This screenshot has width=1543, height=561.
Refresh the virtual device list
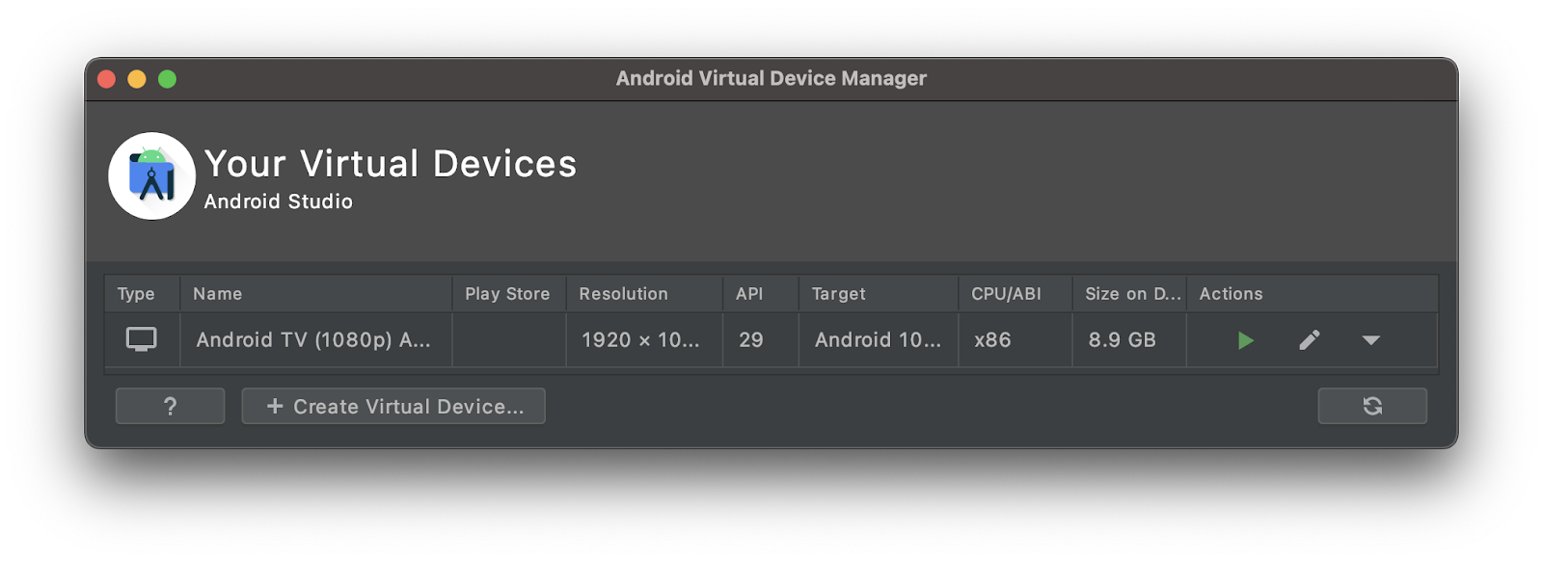1372,406
